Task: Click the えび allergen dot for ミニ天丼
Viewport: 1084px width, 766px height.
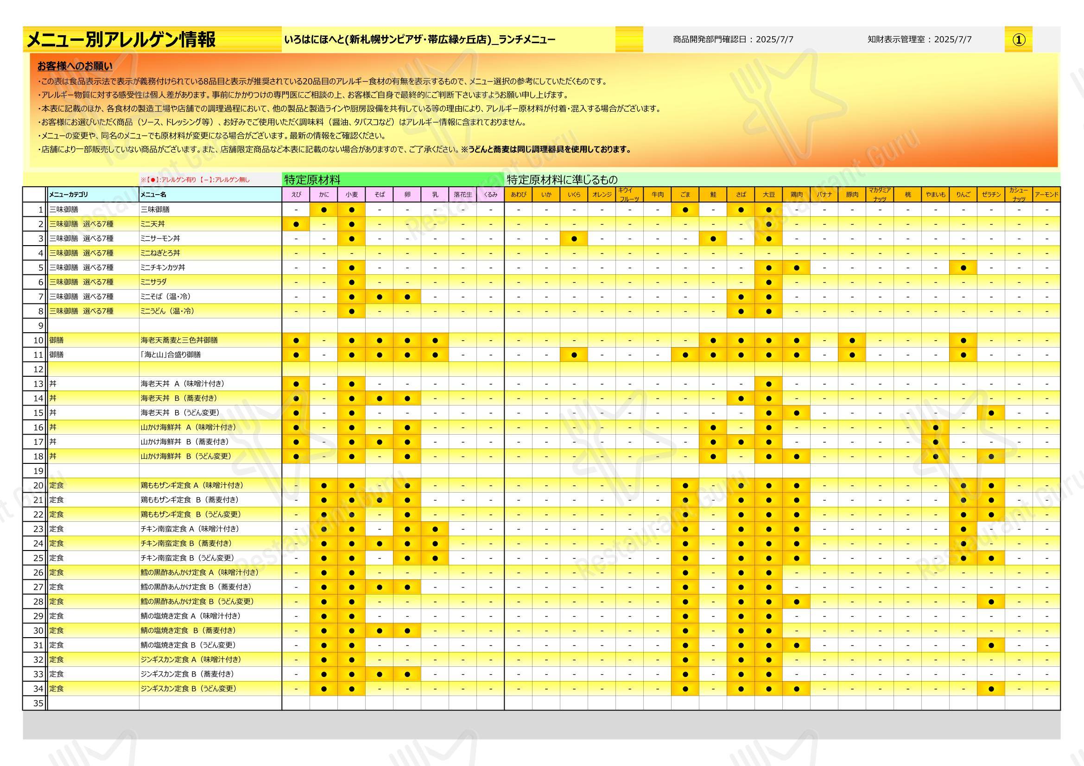Action: pyautogui.click(x=296, y=224)
